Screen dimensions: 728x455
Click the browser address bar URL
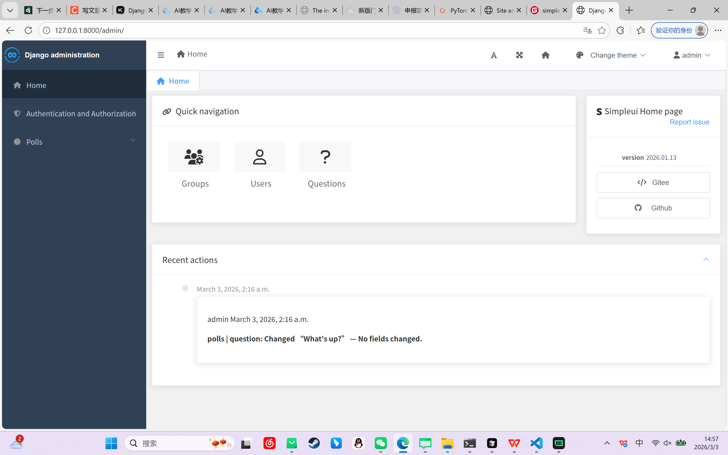click(x=89, y=30)
